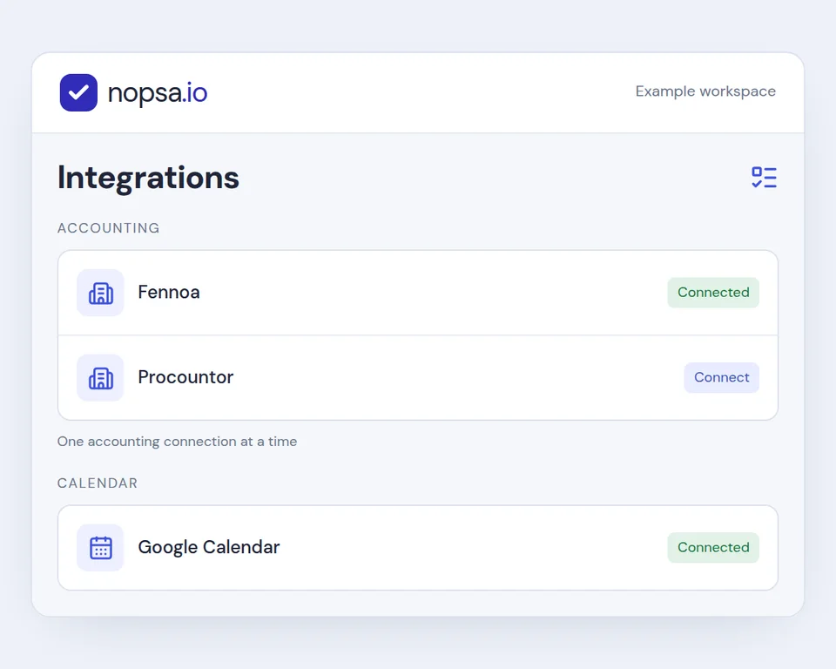Select the Fennoa integration name
The width and height of the screenshot is (836, 669).
tap(168, 293)
